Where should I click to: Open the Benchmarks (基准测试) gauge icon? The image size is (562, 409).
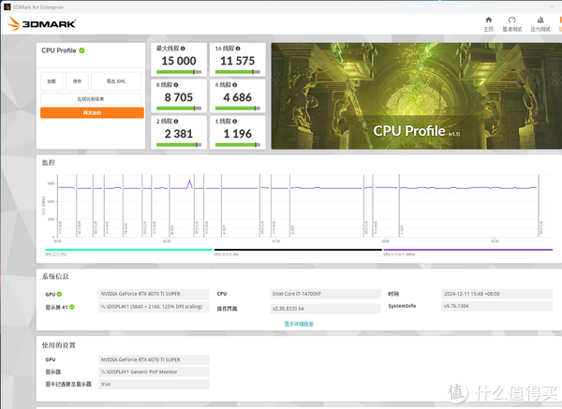511,22
